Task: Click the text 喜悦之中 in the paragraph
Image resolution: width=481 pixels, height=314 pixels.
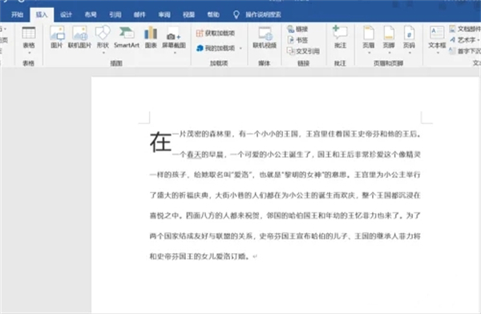Action: [x=164, y=215]
